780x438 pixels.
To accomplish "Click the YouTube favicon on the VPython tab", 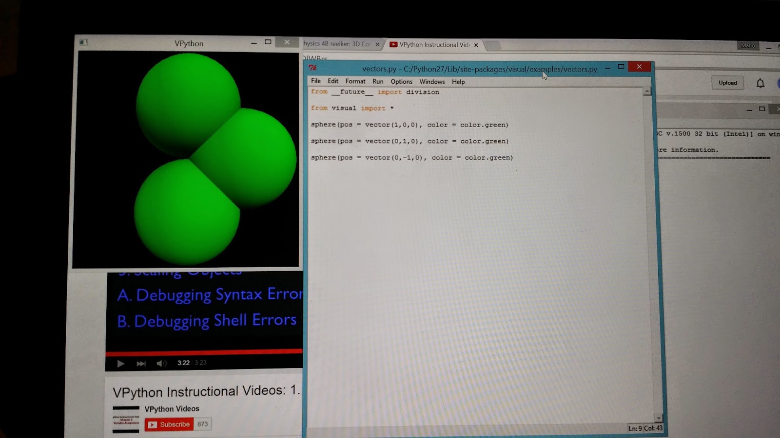I will pos(394,44).
